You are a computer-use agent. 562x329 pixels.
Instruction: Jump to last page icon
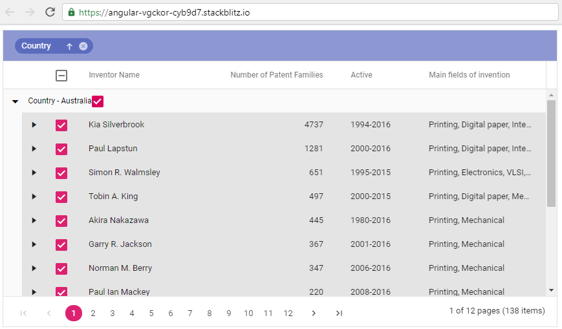(339, 313)
